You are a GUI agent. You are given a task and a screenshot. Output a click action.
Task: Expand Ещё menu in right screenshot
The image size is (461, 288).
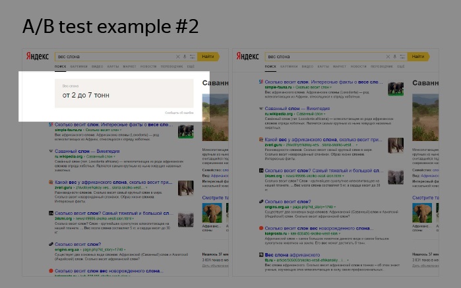pos(401,67)
